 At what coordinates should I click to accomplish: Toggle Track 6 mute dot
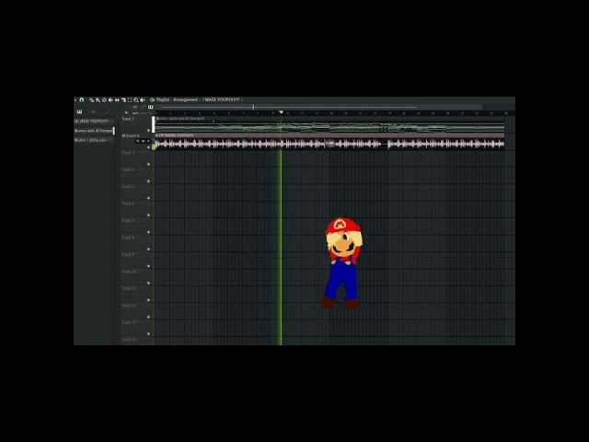[148, 215]
